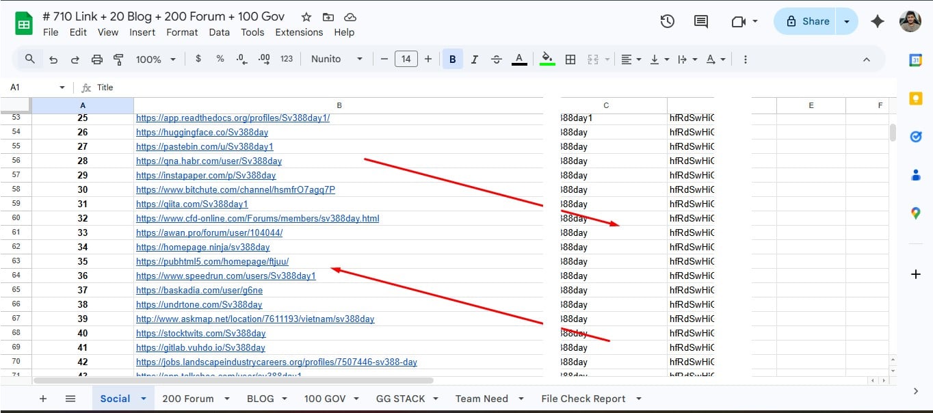Open the Format menu
933x413 pixels.
[x=181, y=31]
